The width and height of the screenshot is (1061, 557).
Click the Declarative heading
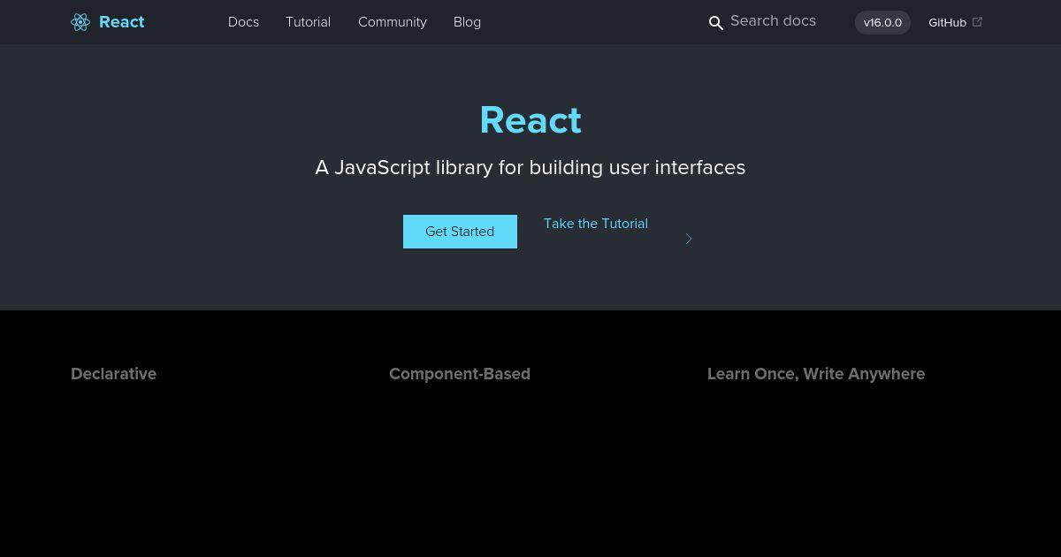tap(113, 374)
